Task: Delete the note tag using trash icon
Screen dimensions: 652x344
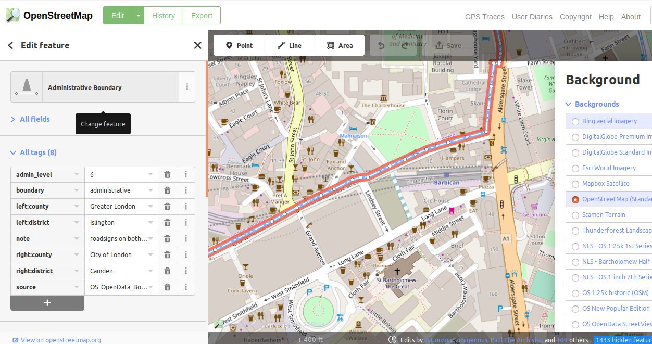Action: pyautogui.click(x=167, y=239)
